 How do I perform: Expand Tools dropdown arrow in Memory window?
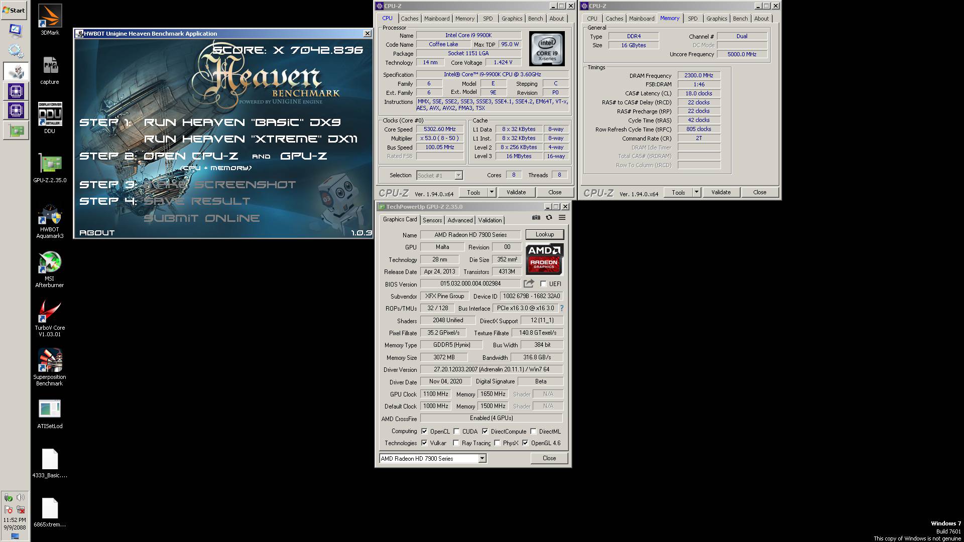tap(696, 192)
